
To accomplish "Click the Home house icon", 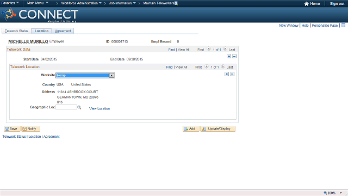I will click(x=307, y=4).
